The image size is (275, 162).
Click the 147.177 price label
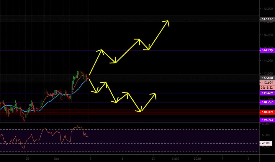(x=267, y=19)
